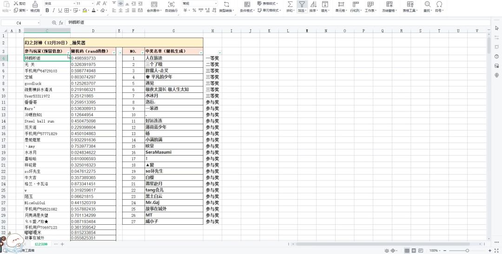Click the zoom slider handle in status bar
Screen dimensions: 502x254
[468, 250]
